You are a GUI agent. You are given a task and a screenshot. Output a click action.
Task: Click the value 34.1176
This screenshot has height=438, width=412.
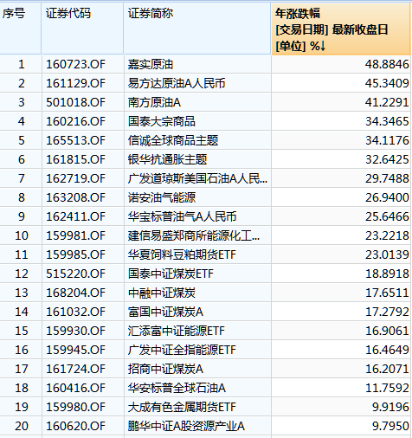pos(387,140)
